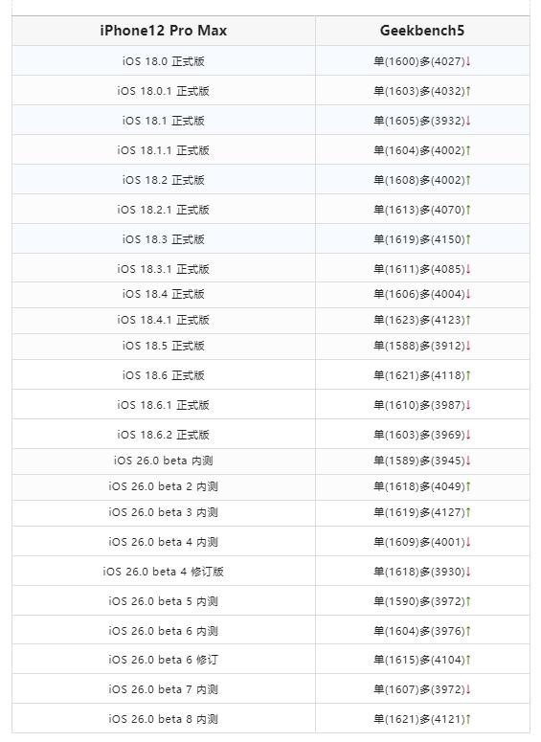Click the red down arrow beside 单(1589)多(3945)
This screenshot has width=541, height=742.
point(468,461)
